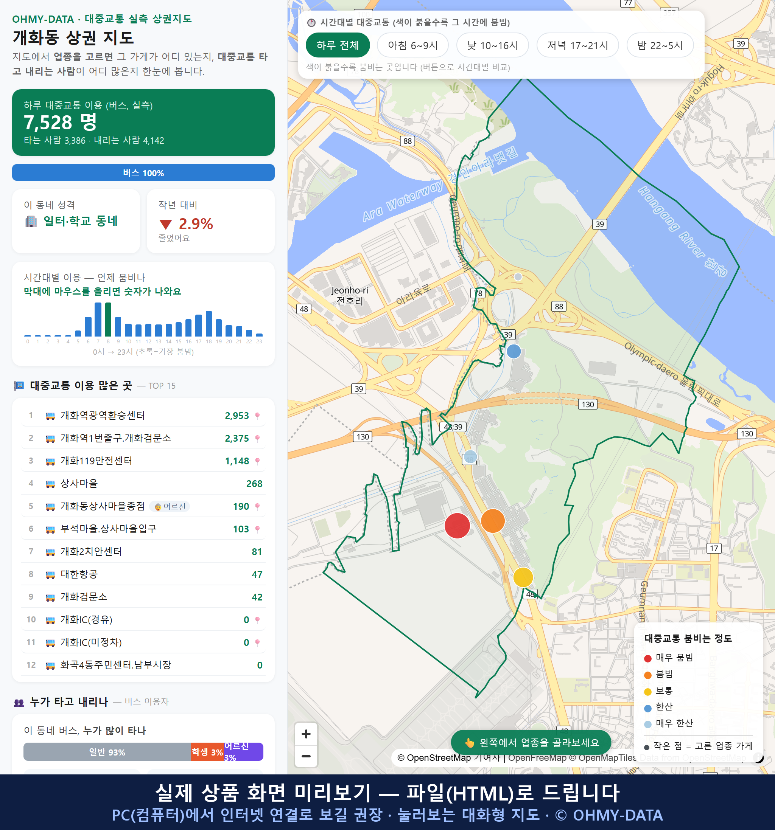
Task: Switch to 밤 22~5시 time filter
Action: click(660, 45)
